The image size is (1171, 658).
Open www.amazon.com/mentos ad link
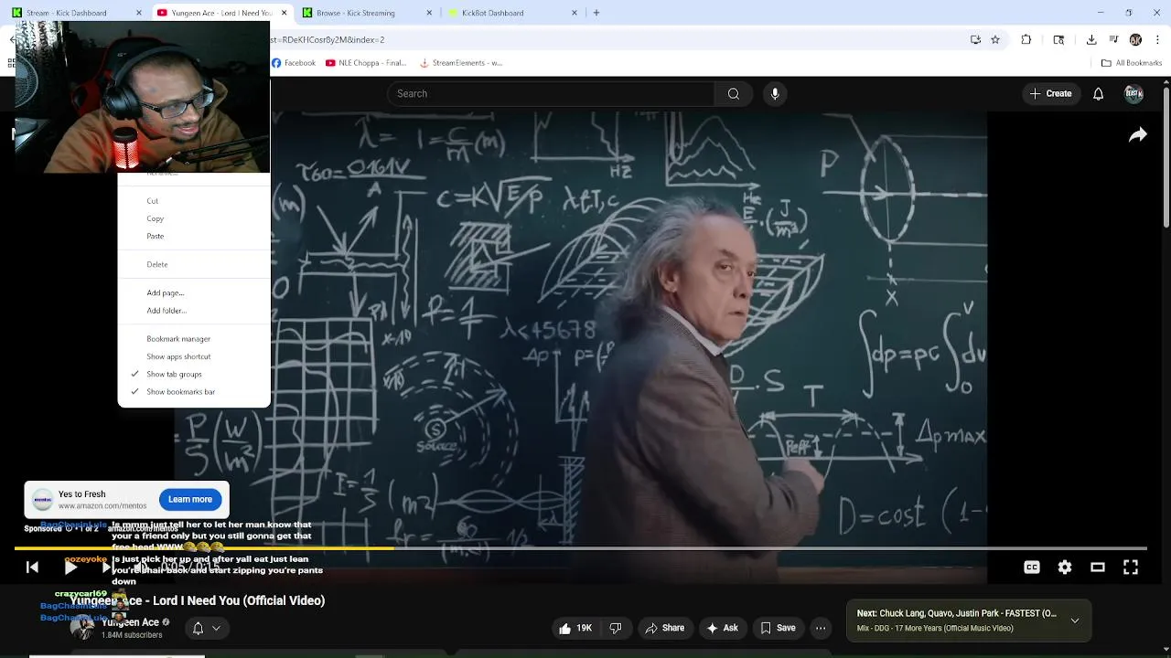click(x=102, y=505)
